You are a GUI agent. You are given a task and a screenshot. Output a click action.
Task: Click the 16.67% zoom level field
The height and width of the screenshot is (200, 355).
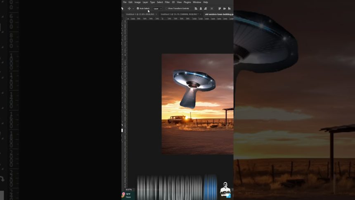click(129, 190)
